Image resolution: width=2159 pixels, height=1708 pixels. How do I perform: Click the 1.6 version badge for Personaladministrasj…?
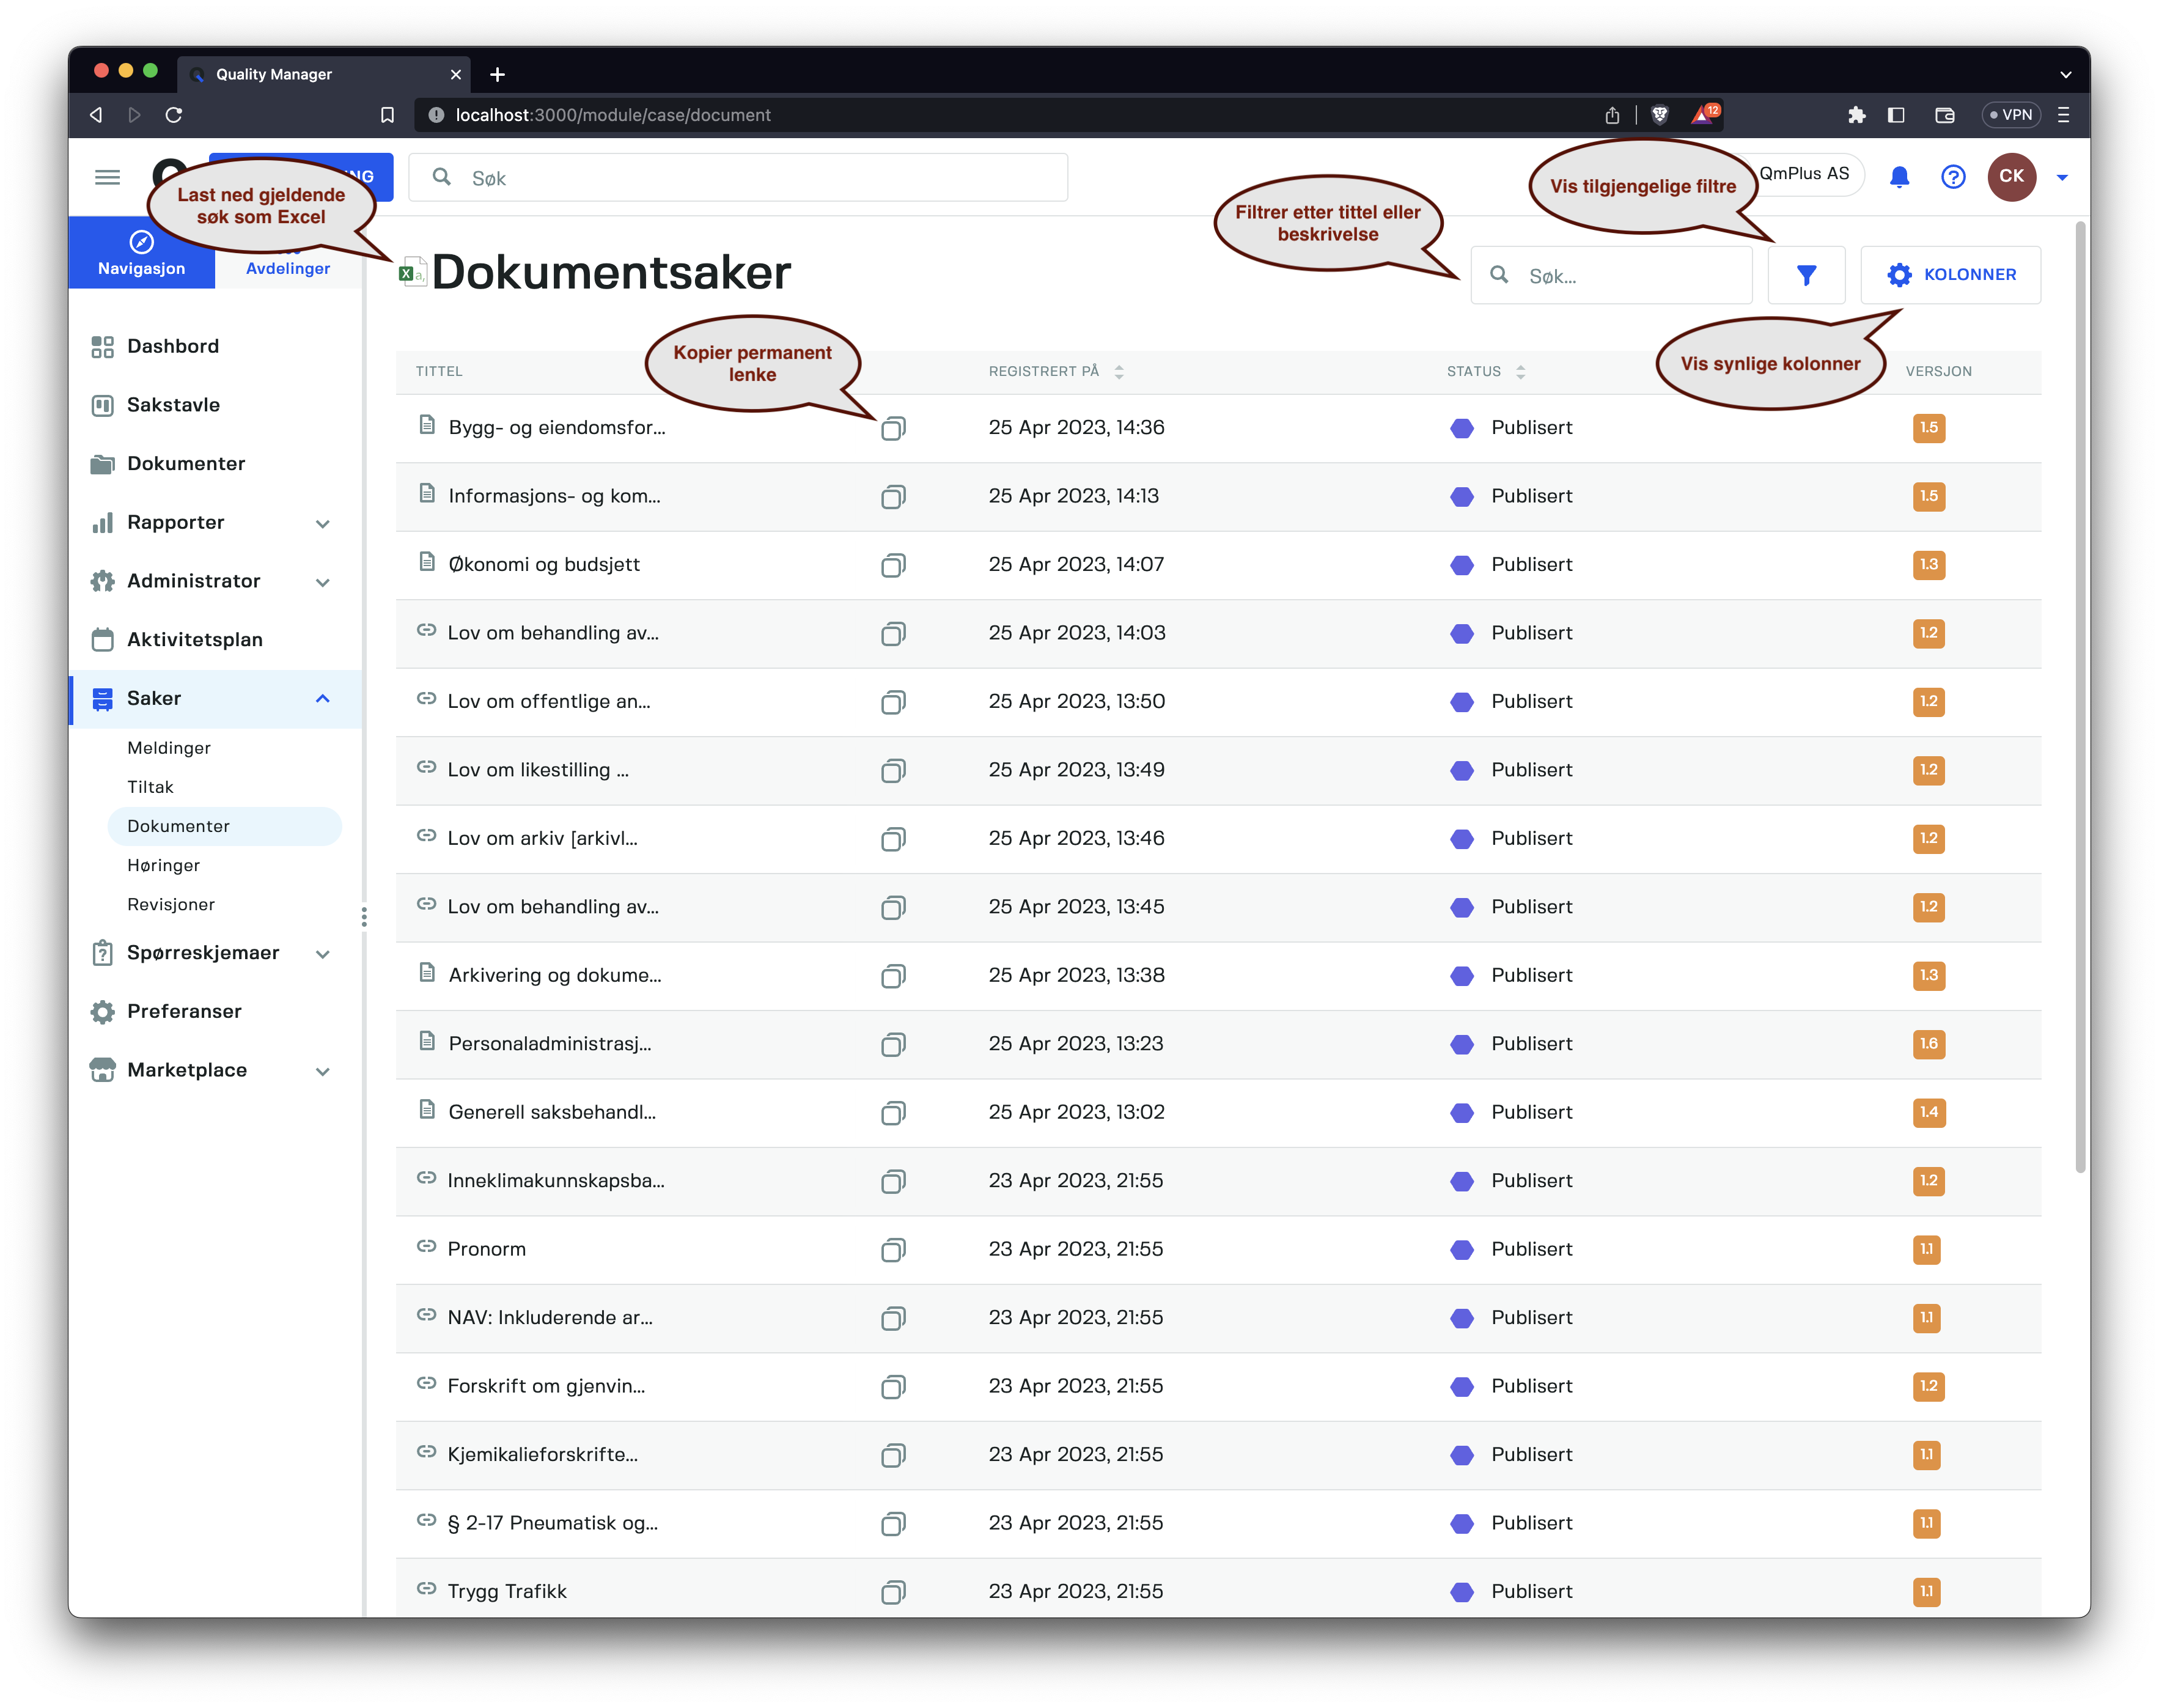click(1928, 1044)
